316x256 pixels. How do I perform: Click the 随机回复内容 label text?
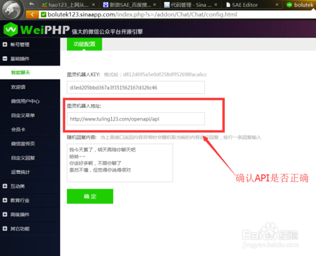(x=82, y=137)
